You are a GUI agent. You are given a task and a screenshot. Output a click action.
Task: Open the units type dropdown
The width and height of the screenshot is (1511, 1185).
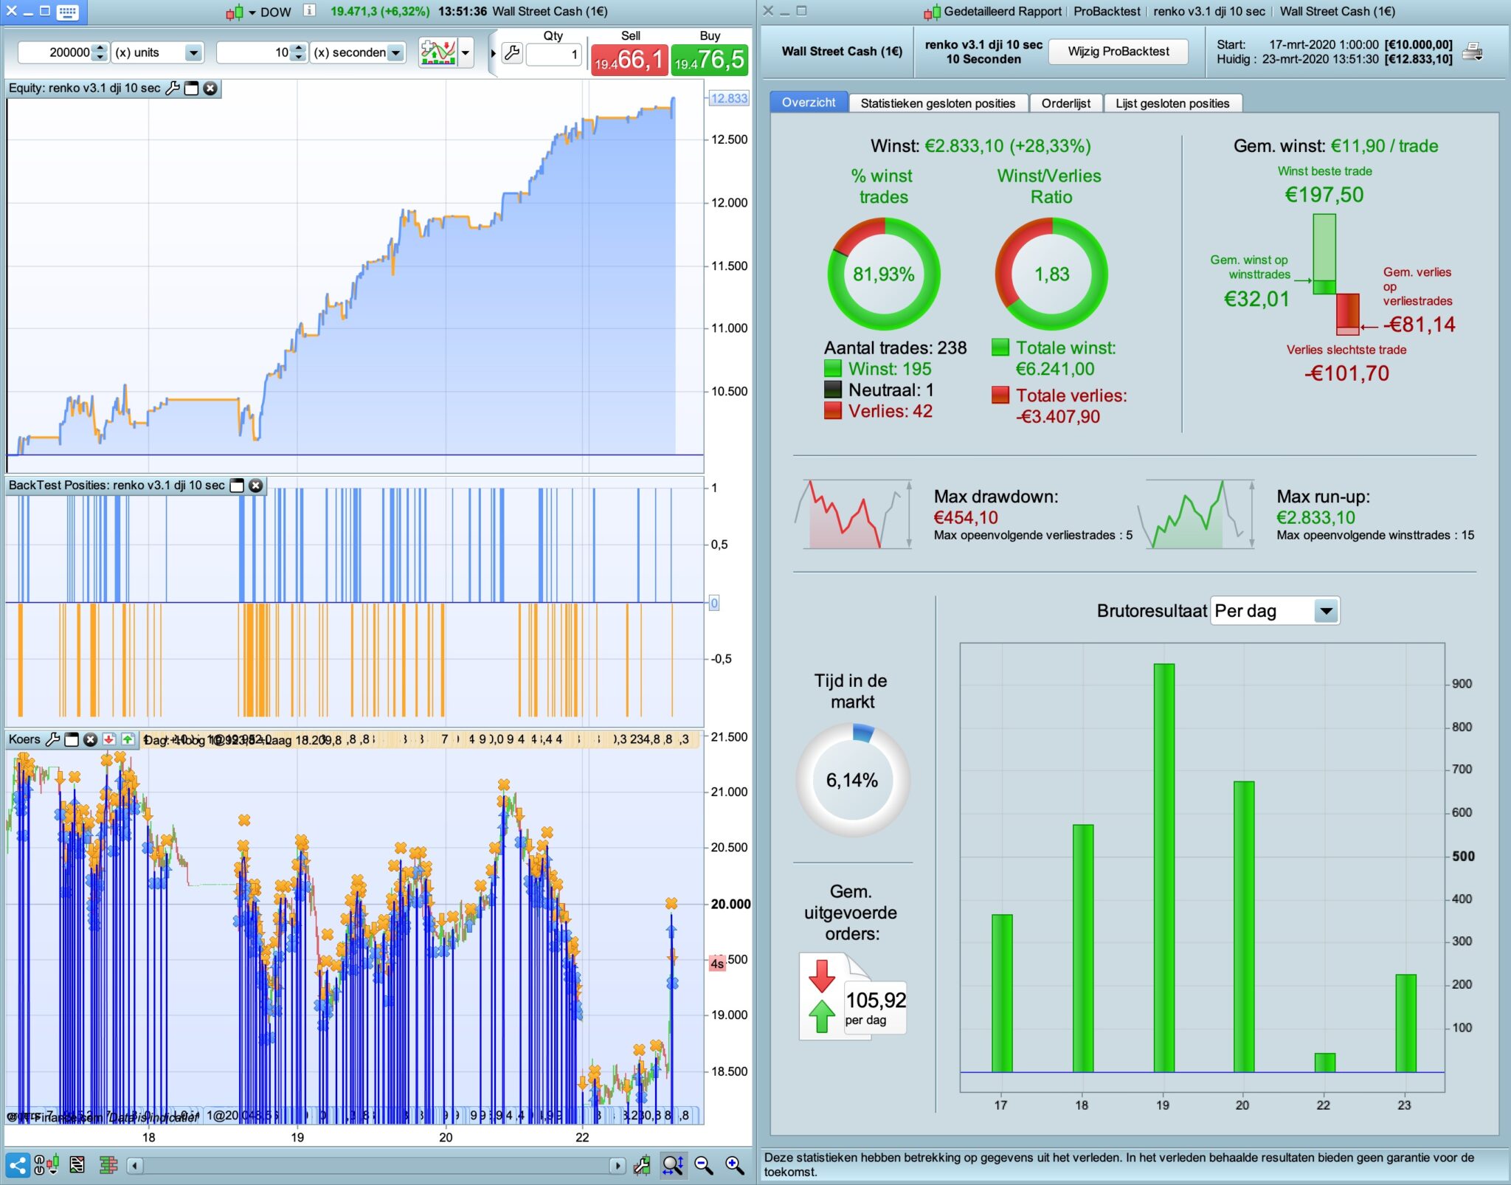tap(193, 52)
